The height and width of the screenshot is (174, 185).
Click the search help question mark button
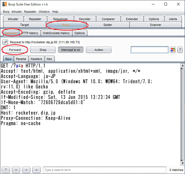(x=6, y=170)
